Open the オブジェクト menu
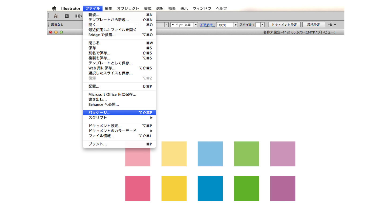The image size is (387, 219). click(x=128, y=8)
